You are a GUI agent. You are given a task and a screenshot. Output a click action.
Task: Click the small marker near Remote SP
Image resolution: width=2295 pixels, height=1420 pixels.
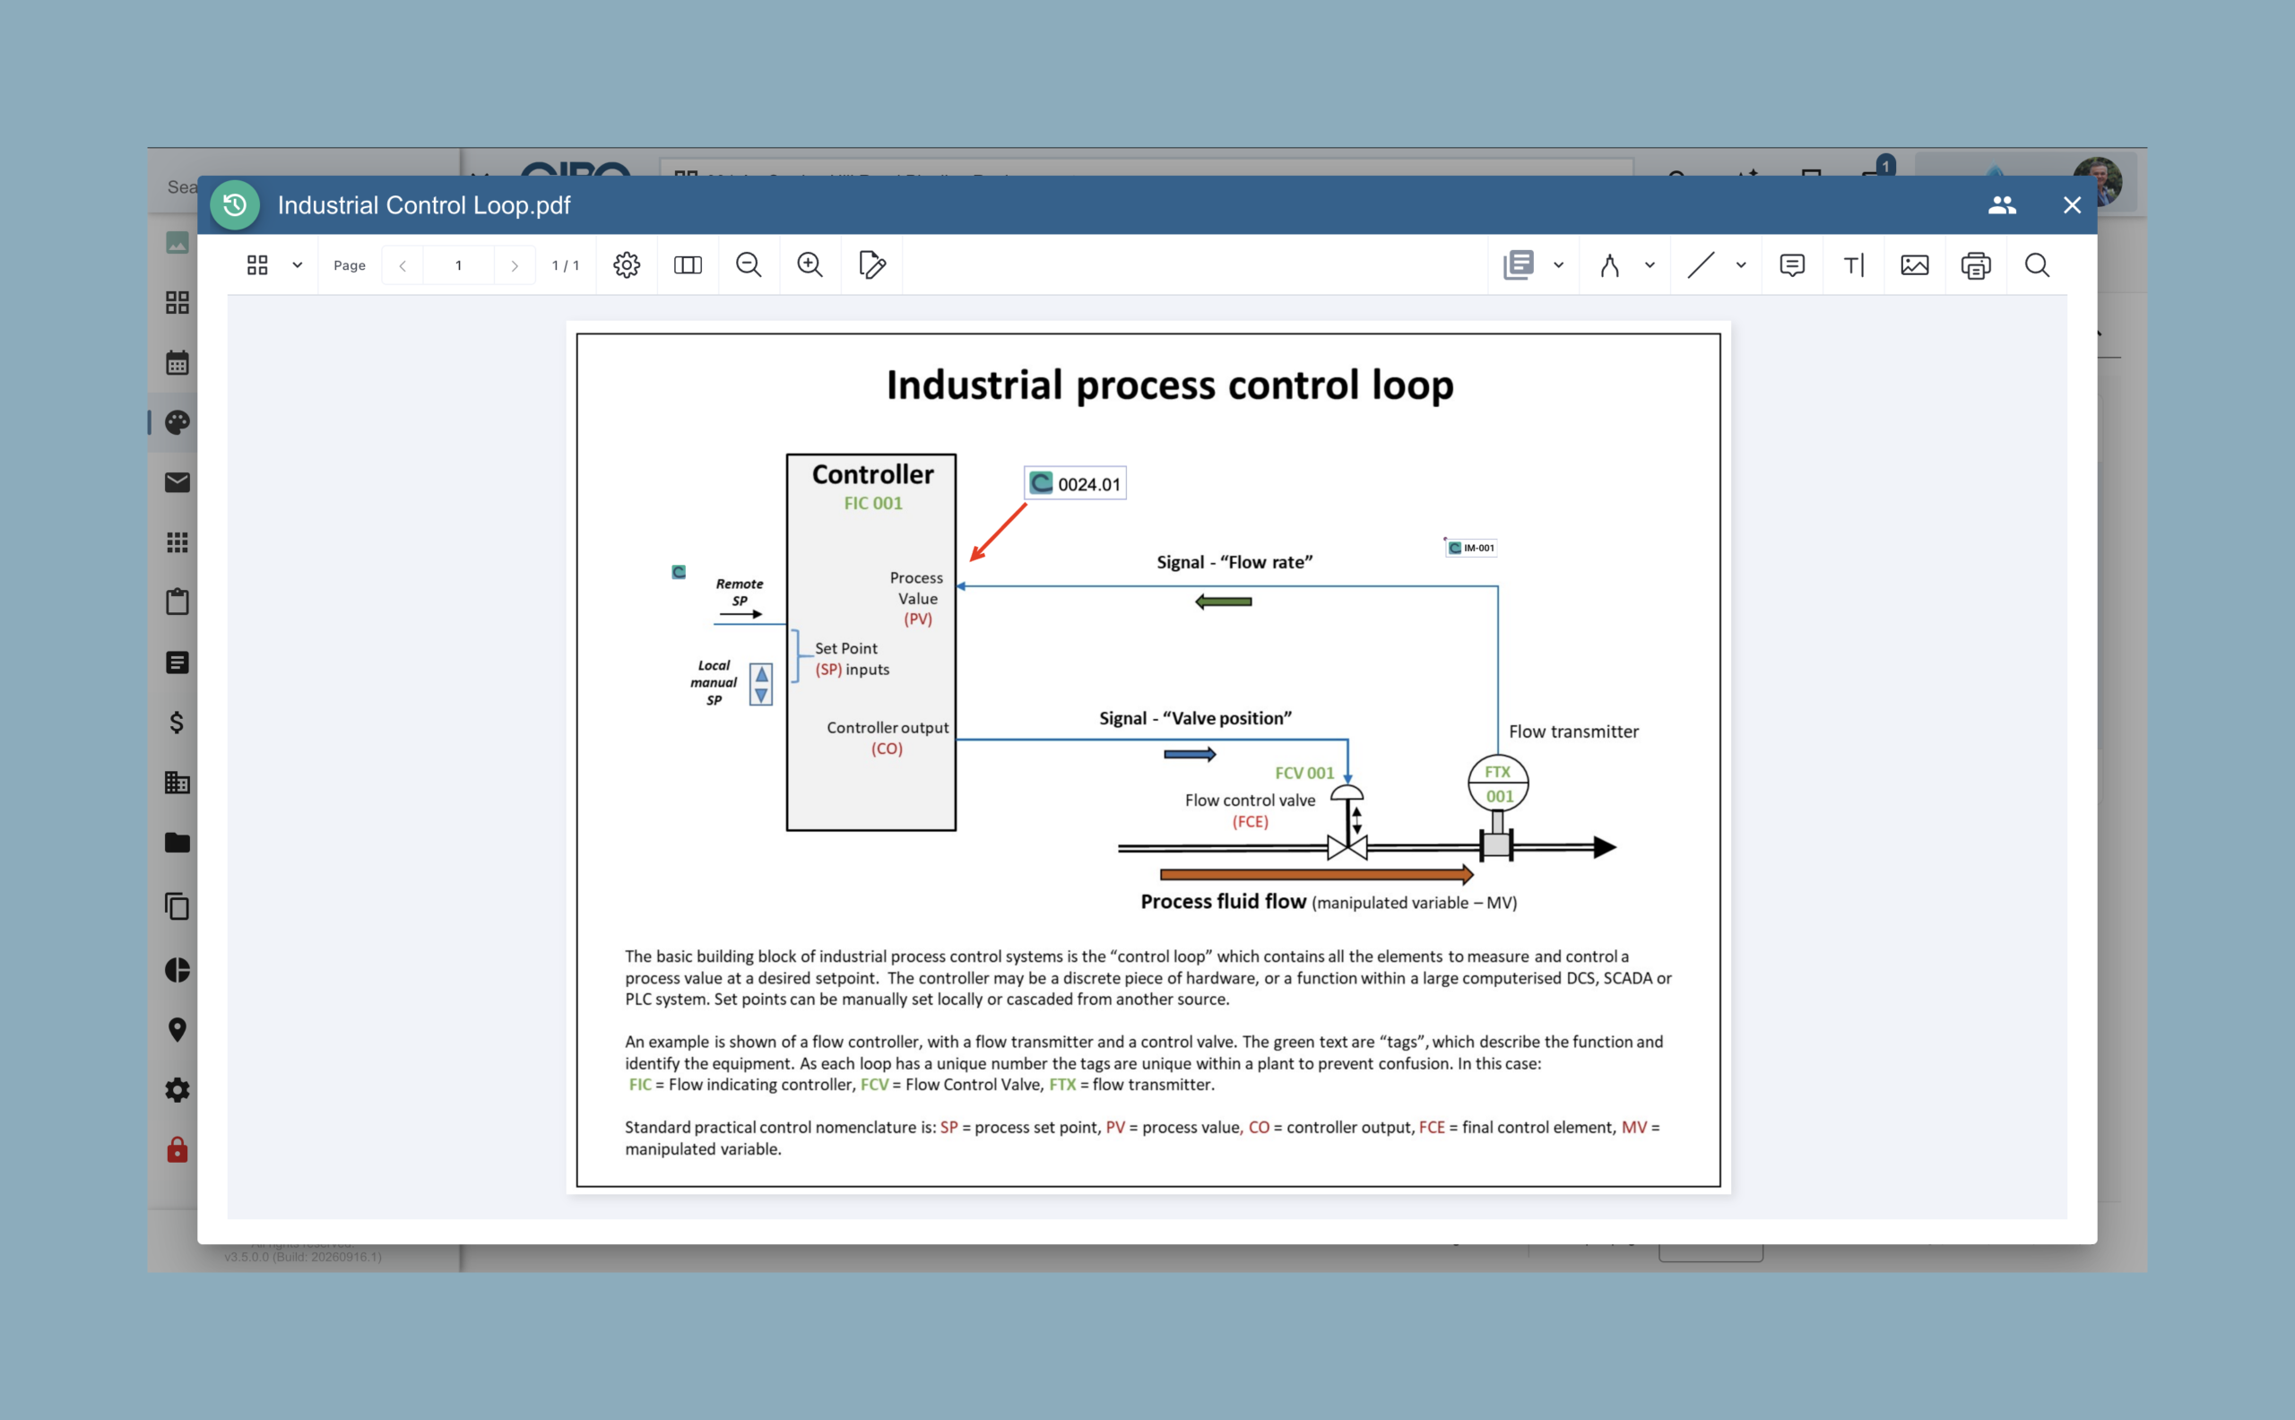pyautogui.click(x=679, y=572)
